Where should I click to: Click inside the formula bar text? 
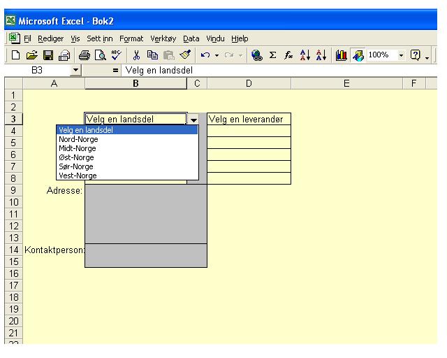pyautogui.click(x=210, y=71)
